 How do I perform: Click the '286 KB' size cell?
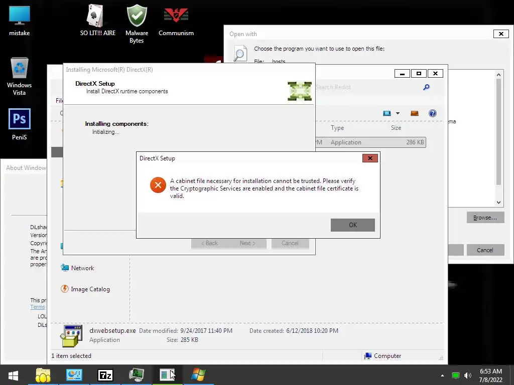[x=415, y=142]
